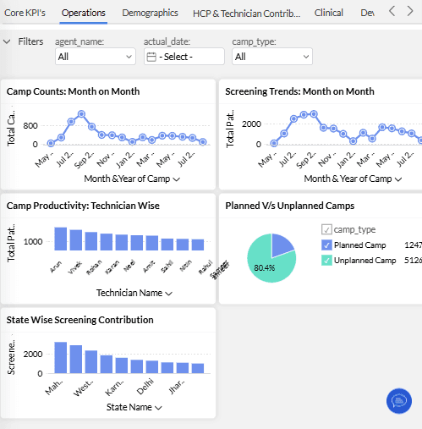Click Arun's bar in Camp Productivity chart
The width and height of the screenshot is (422, 429).
click(x=61, y=239)
